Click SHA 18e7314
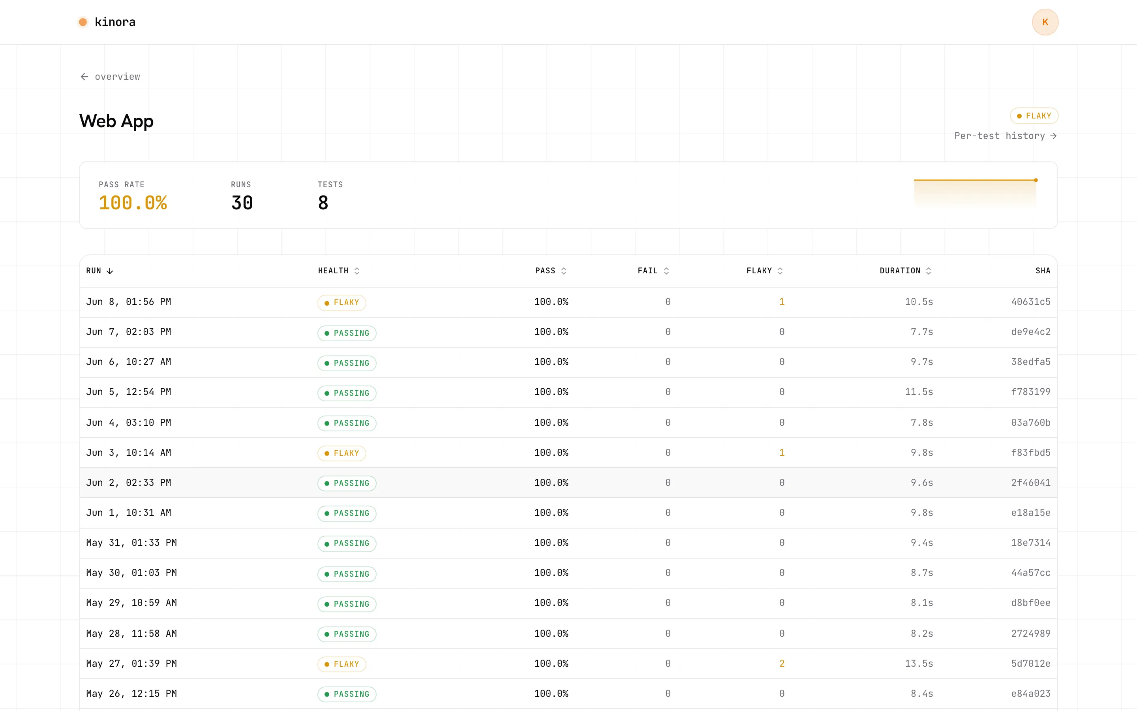 pyautogui.click(x=1031, y=543)
